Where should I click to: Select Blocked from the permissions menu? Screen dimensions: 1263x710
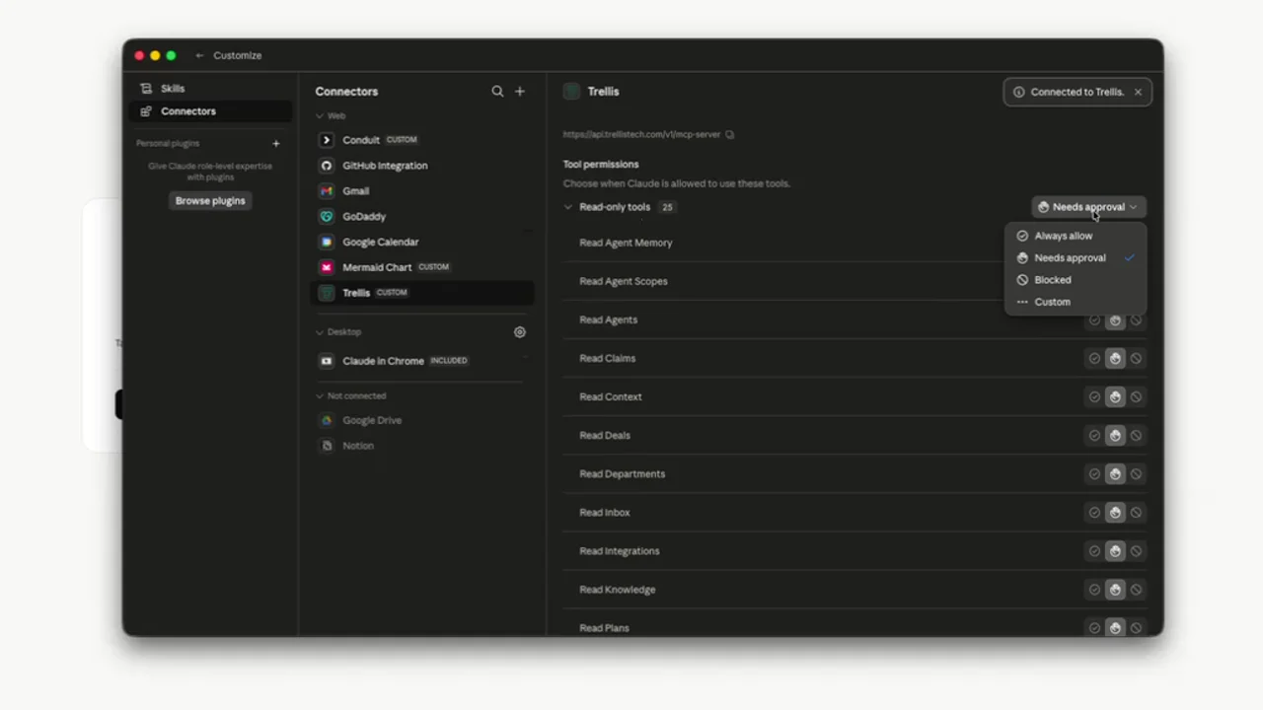[1076, 280]
